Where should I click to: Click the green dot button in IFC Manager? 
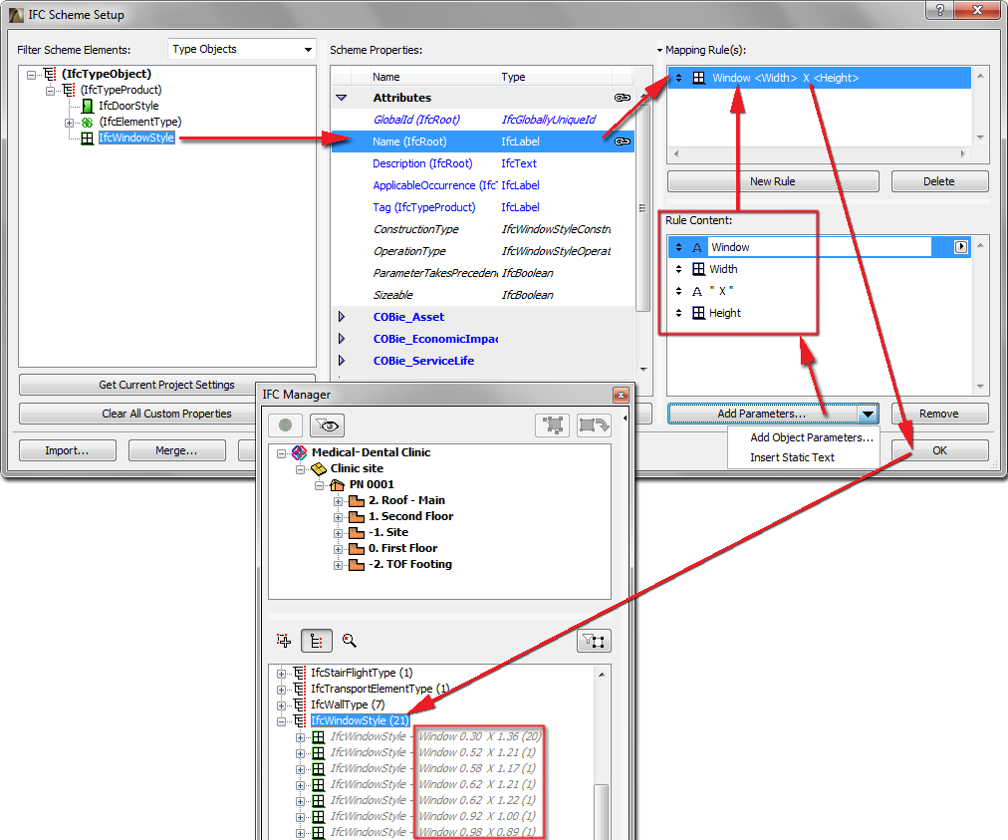[x=286, y=425]
